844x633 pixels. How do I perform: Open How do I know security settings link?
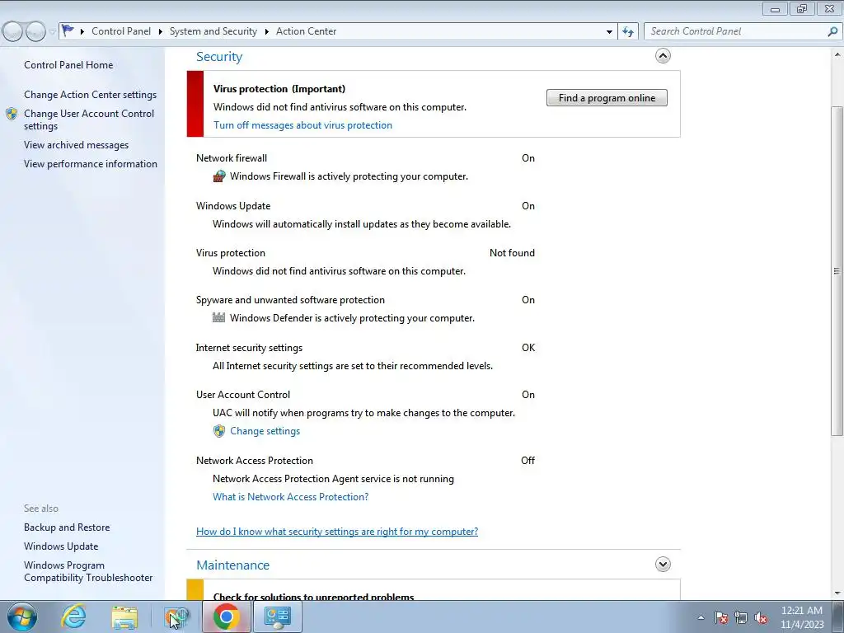click(x=337, y=532)
